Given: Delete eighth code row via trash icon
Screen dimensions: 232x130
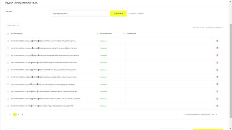Looking at the screenshot, I should 217,91.
